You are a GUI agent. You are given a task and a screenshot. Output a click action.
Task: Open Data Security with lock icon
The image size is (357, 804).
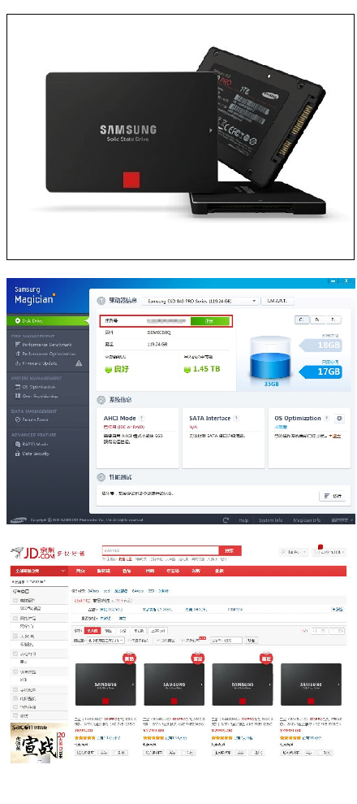pos(32,454)
